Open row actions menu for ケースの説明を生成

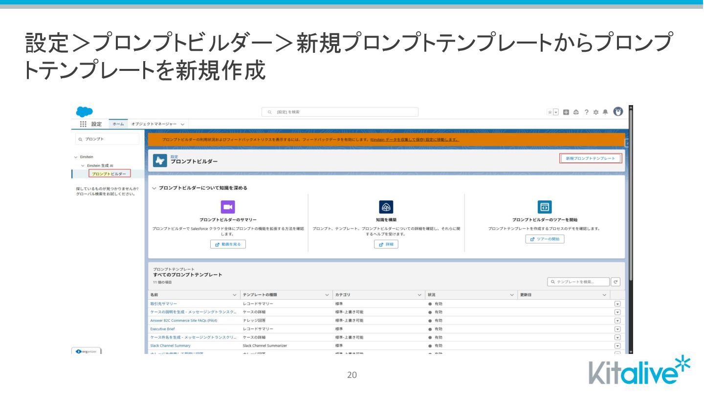point(617,312)
